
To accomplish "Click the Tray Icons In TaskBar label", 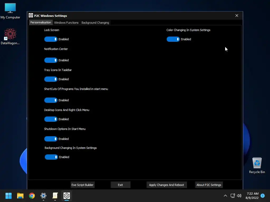I will coord(58,70).
